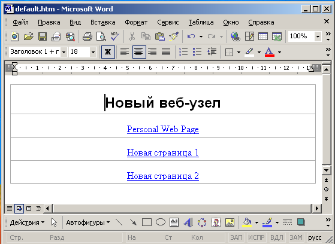Open Действия drawing menu
This screenshot has height=244, width=335.
pos(27,222)
